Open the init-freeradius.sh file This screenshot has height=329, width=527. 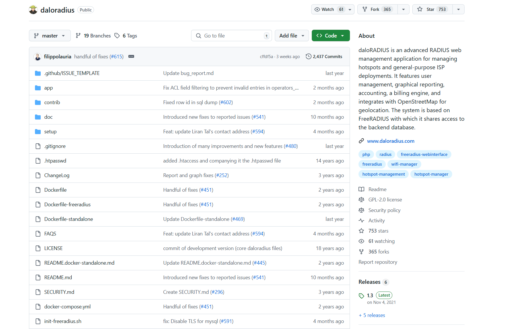pyautogui.click(x=63, y=321)
